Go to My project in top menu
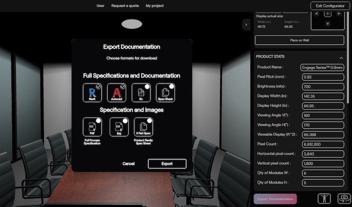 [x=154, y=6]
